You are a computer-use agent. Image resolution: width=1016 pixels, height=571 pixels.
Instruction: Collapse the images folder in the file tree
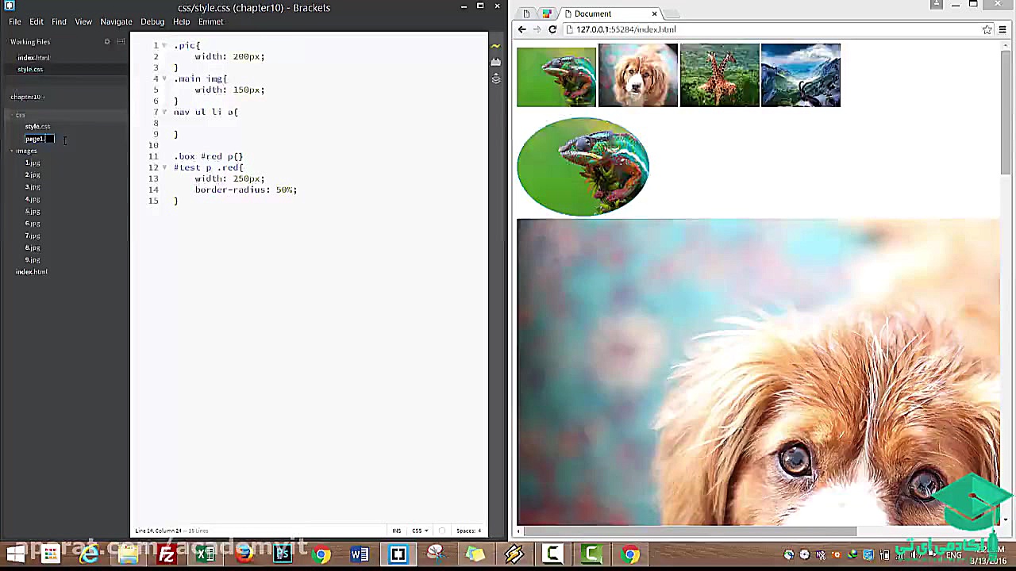point(12,151)
